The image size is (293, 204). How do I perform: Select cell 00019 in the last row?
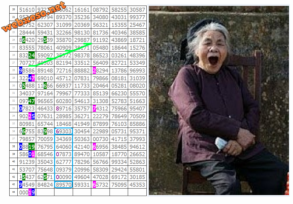point(27,192)
